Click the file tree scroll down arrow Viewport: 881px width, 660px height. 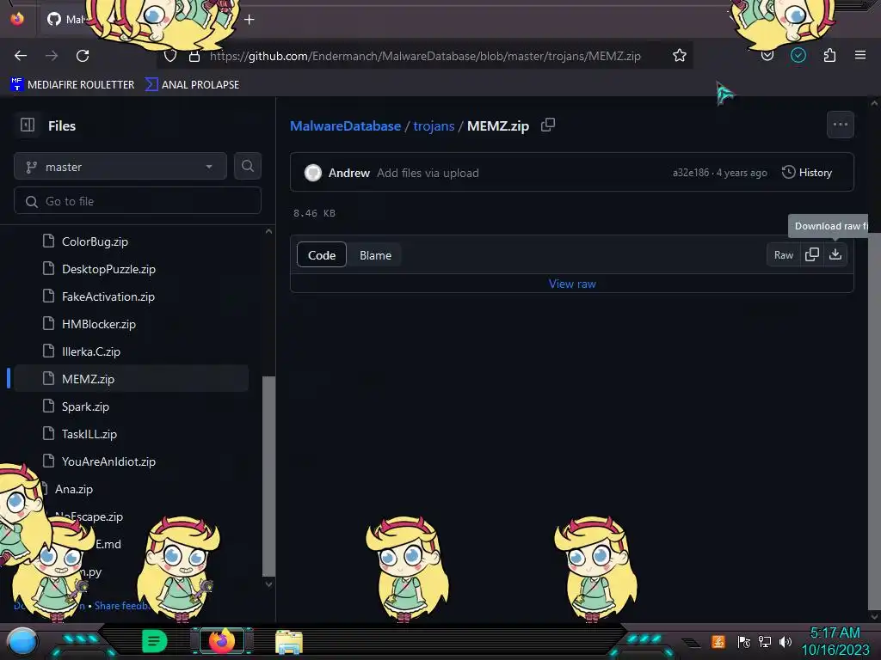(268, 584)
